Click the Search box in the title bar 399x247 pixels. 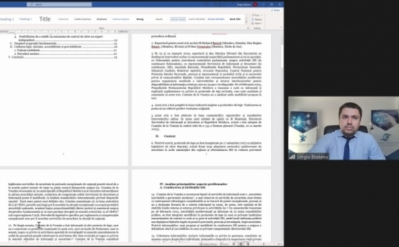click(x=59, y=5)
